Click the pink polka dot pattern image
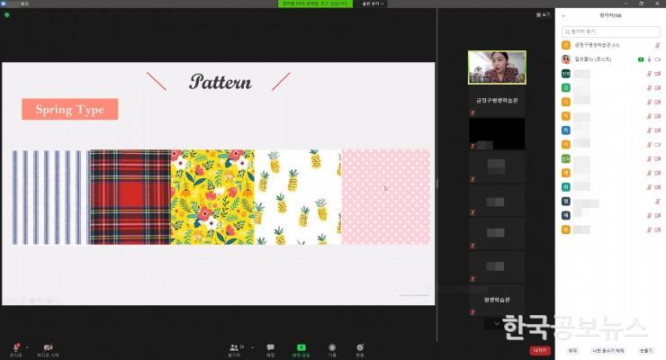 pyautogui.click(x=386, y=197)
